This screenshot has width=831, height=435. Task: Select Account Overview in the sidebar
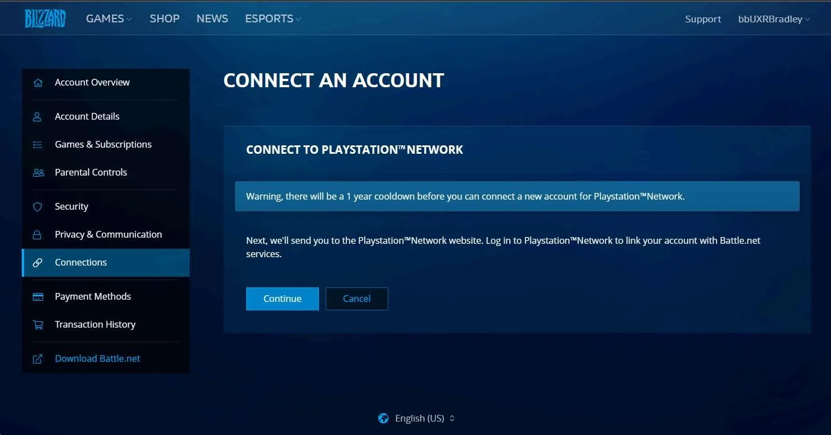[106, 83]
